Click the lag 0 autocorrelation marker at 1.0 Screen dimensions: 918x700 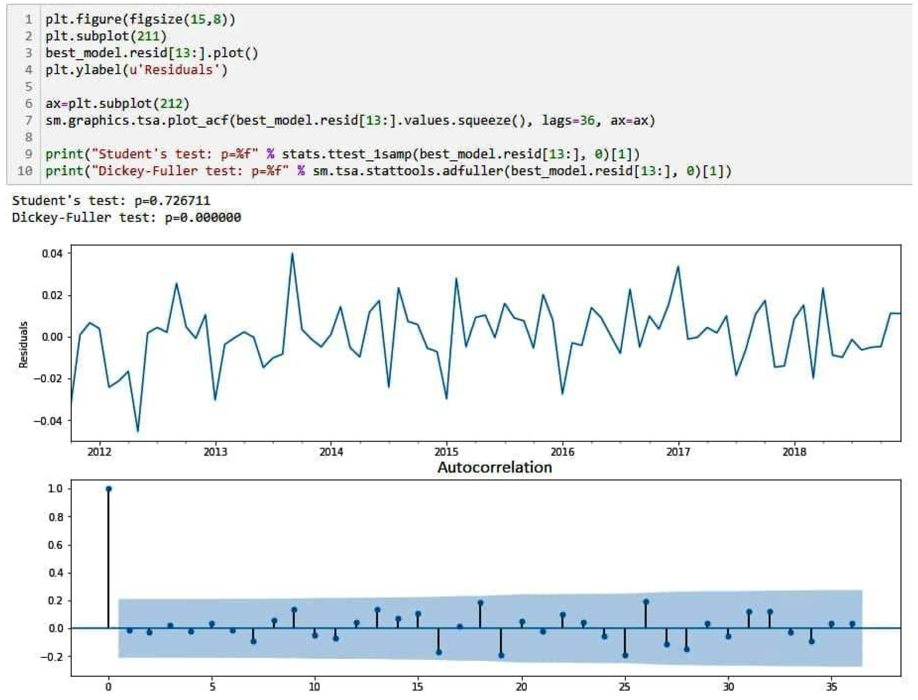pos(109,489)
